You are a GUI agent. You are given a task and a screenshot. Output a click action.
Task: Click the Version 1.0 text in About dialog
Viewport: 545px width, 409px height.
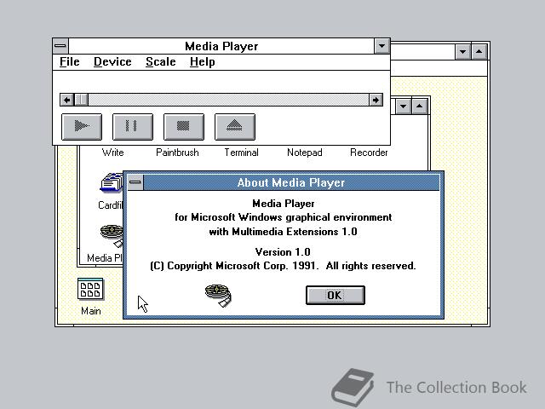pos(283,252)
